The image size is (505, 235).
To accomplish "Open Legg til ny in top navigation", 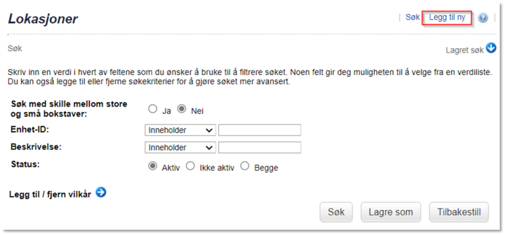I will pyautogui.click(x=447, y=18).
